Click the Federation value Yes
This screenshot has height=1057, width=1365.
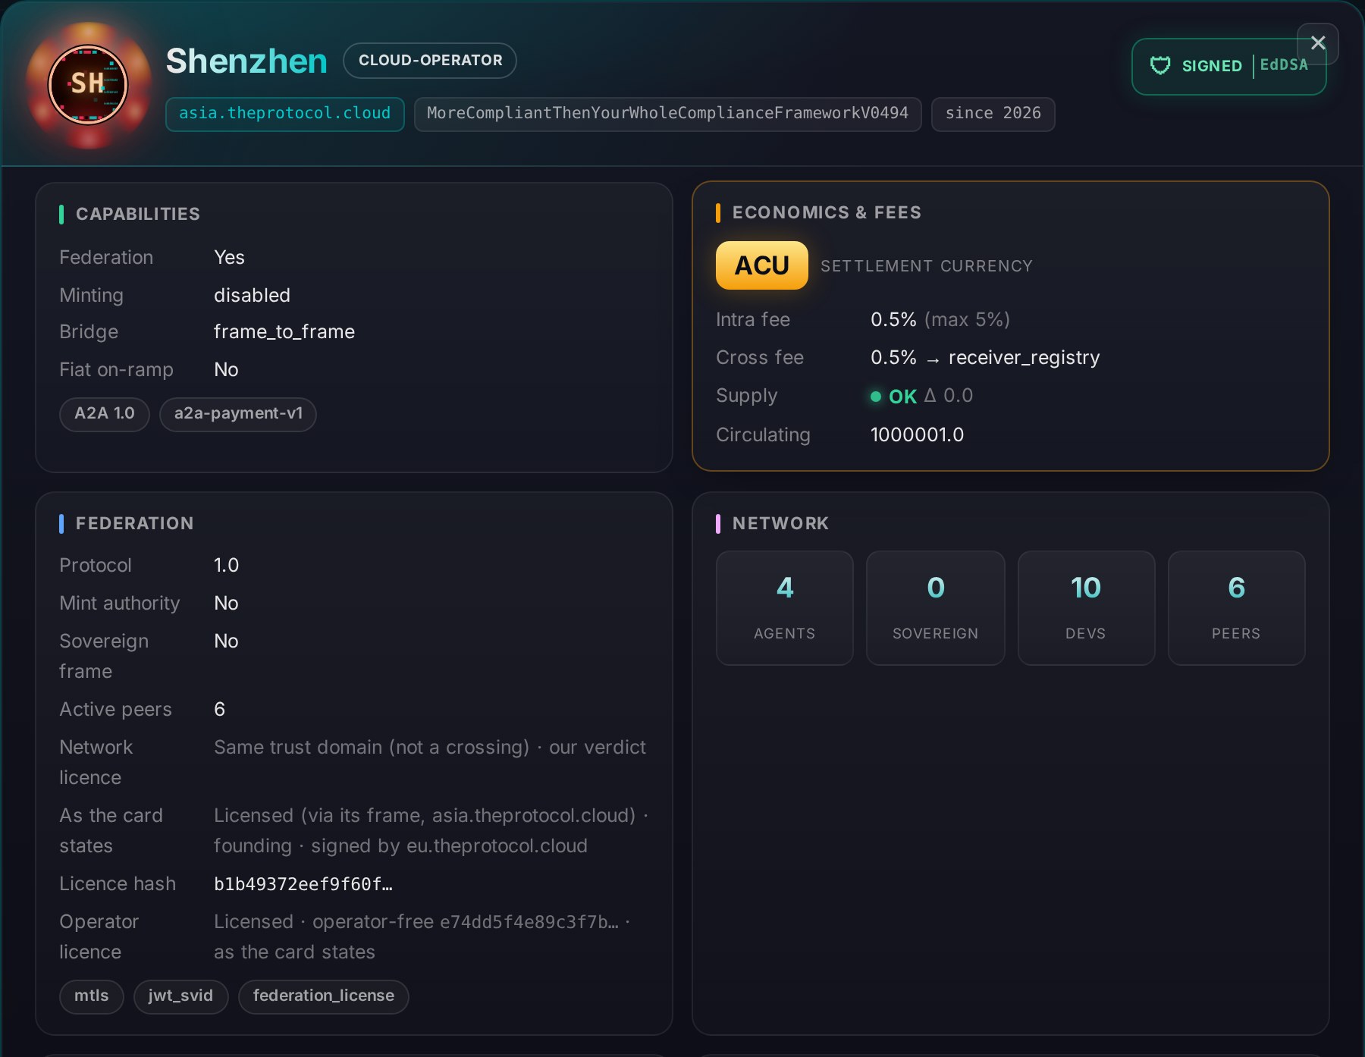229,258
